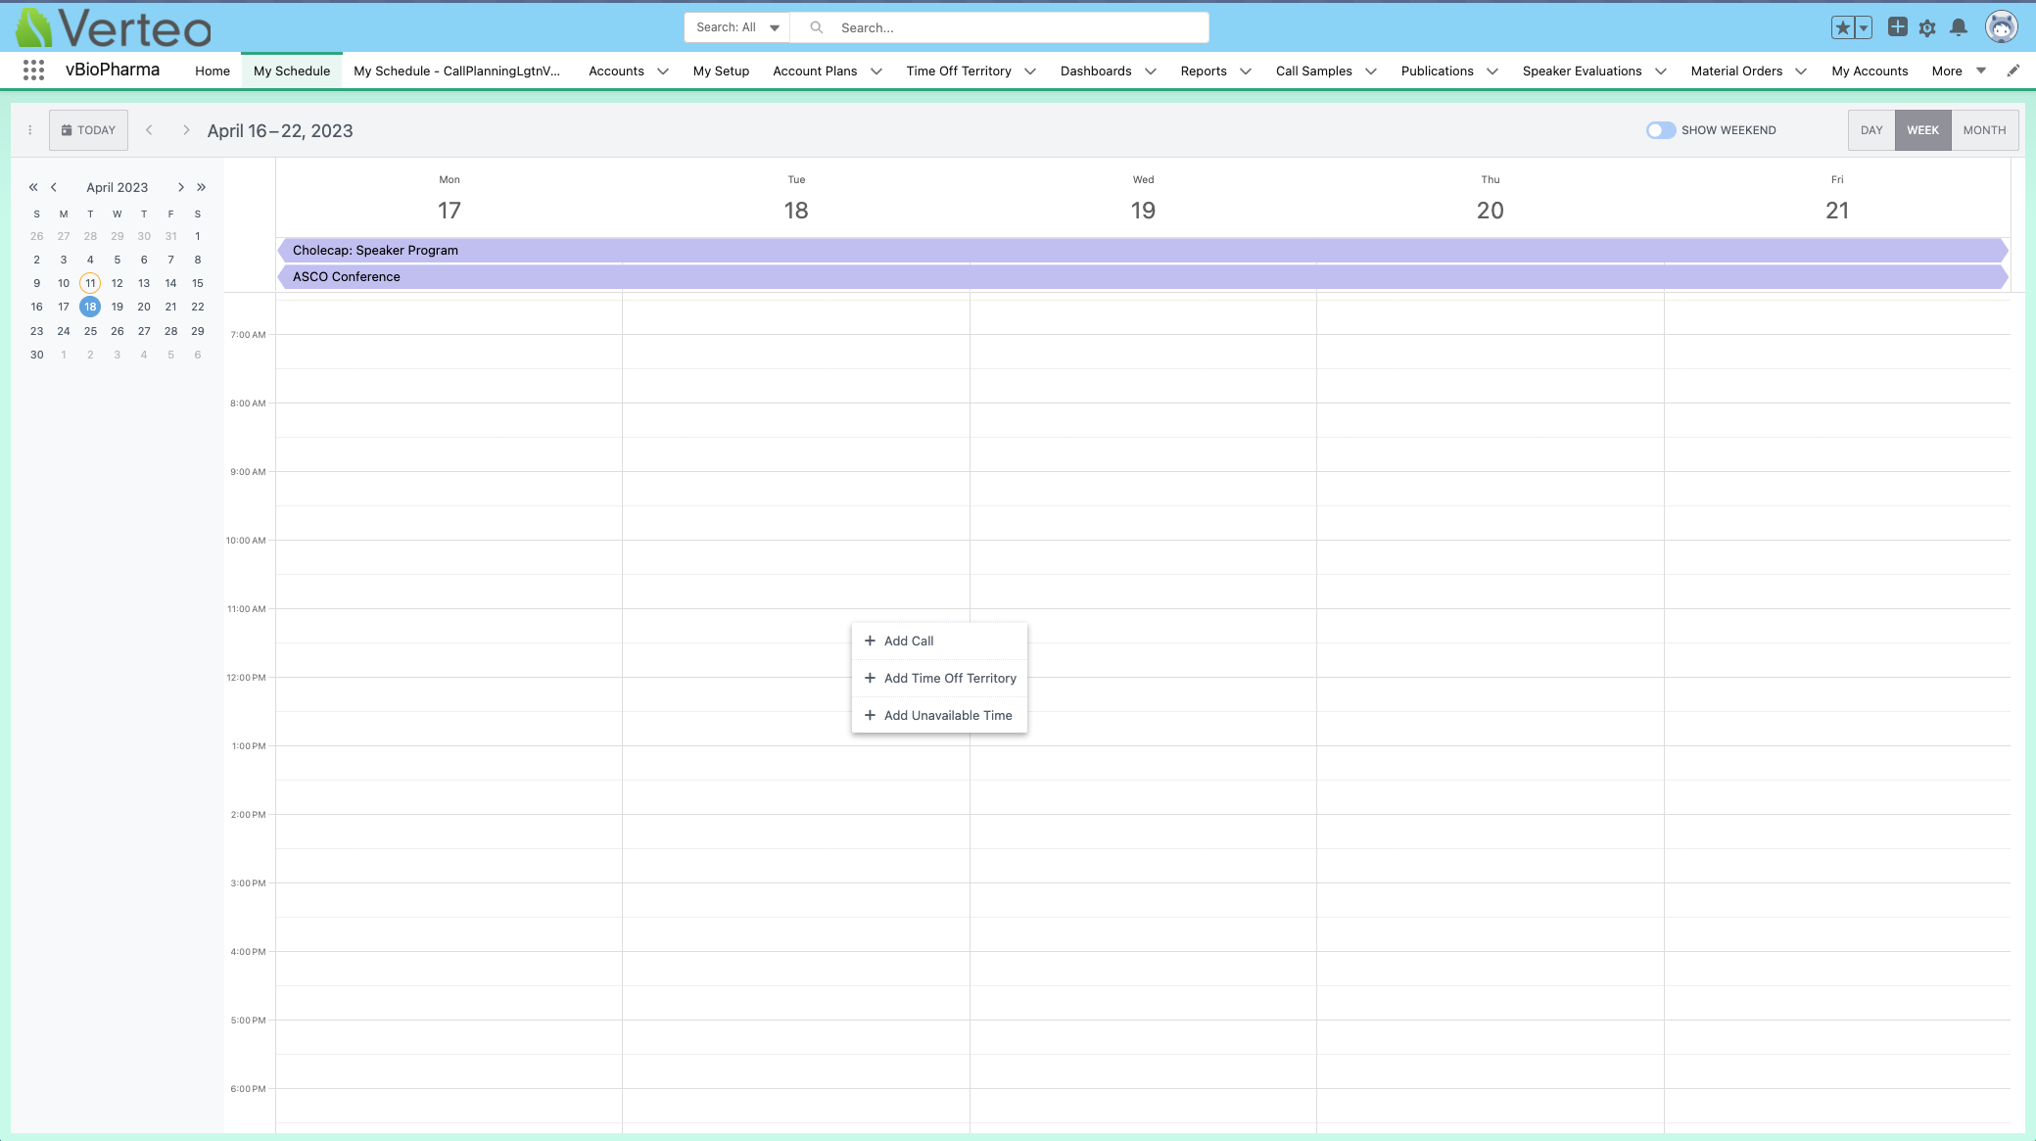The image size is (2036, 1141).
Task: Click the favorites star icon
Action: [x=1842, y=27]
